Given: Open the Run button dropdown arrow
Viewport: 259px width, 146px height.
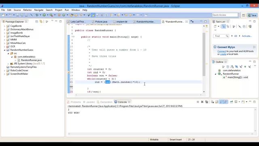Looking at the screenshot, I should pos(48,15).
